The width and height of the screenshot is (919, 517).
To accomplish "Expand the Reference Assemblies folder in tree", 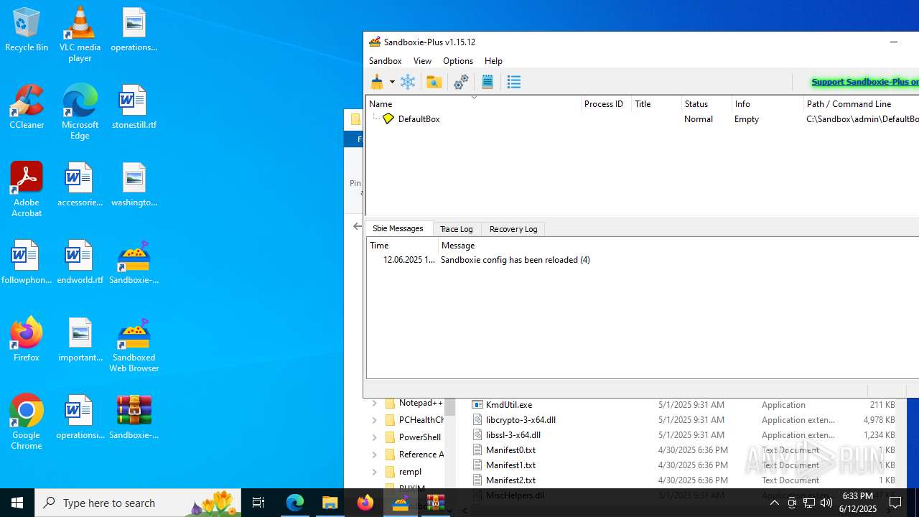I will click(x=374, y=455).
